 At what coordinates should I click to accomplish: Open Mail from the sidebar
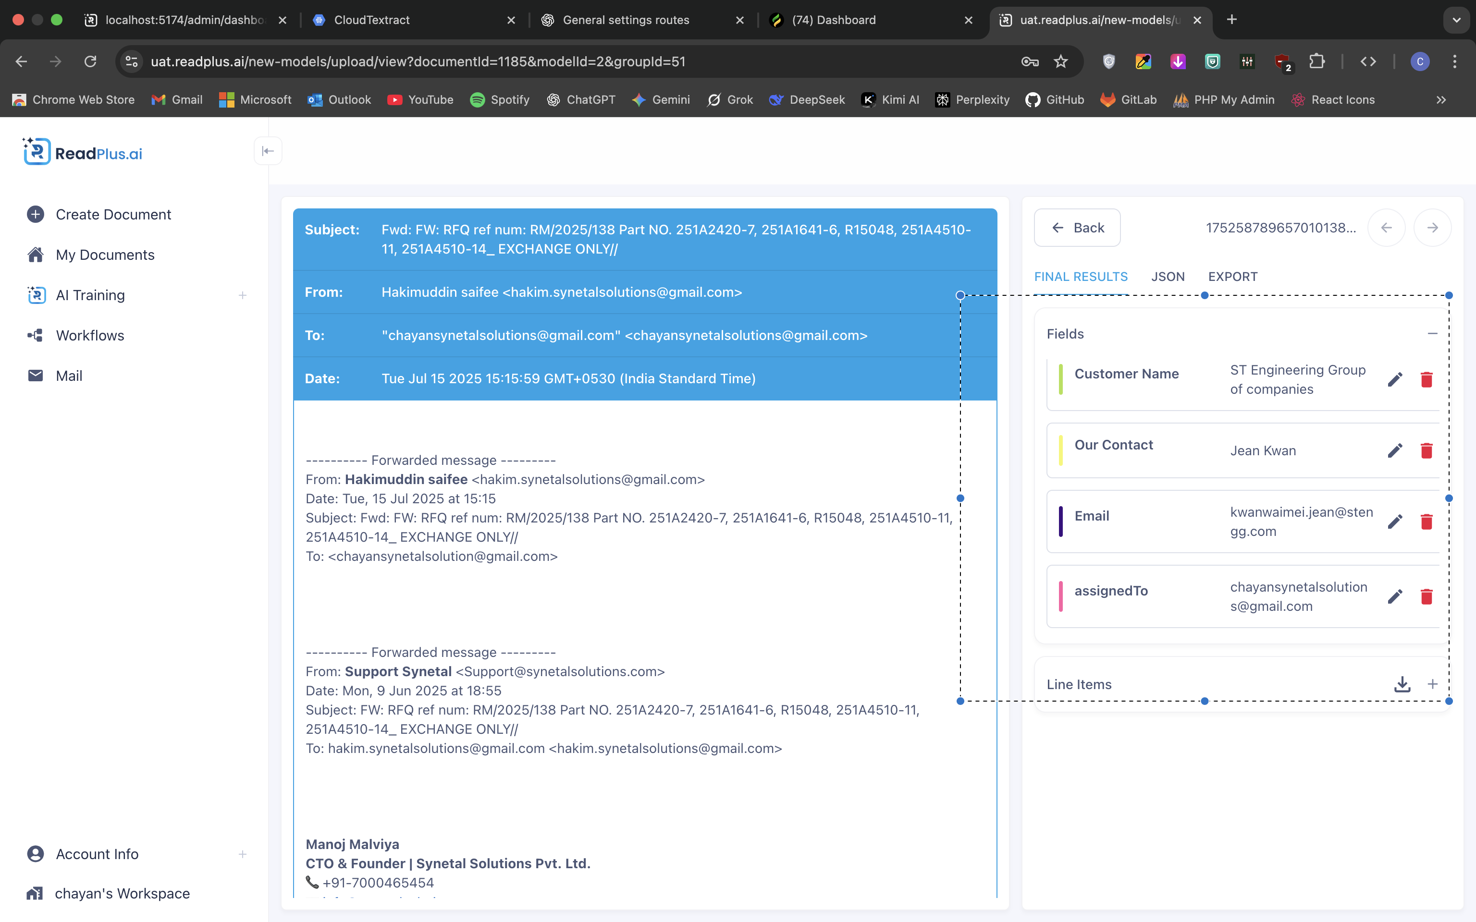click(x=69, y=376)
